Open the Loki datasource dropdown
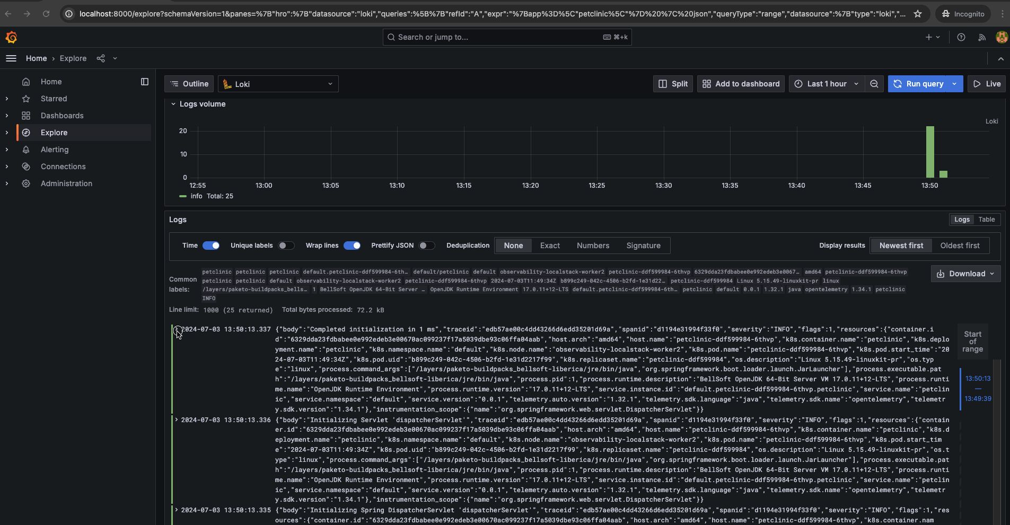 coord(278,84)
